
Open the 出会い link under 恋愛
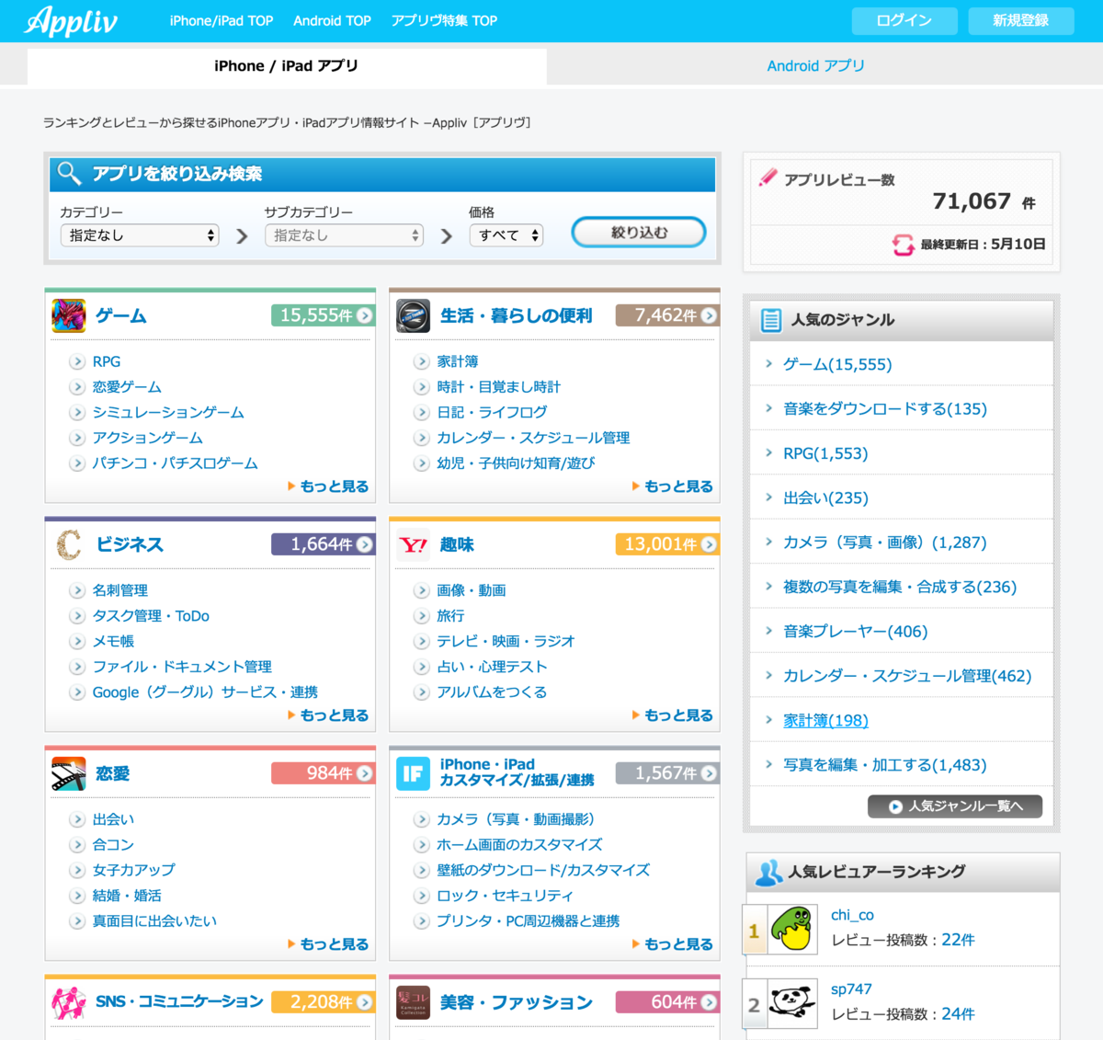click(x=113, y=819)
